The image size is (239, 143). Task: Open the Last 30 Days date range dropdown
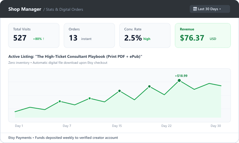(x=210, y=9)
